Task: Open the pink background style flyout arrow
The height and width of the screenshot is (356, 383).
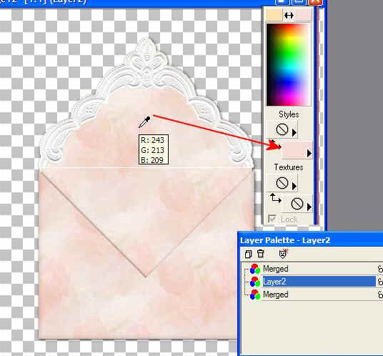Action: (309, 154)
